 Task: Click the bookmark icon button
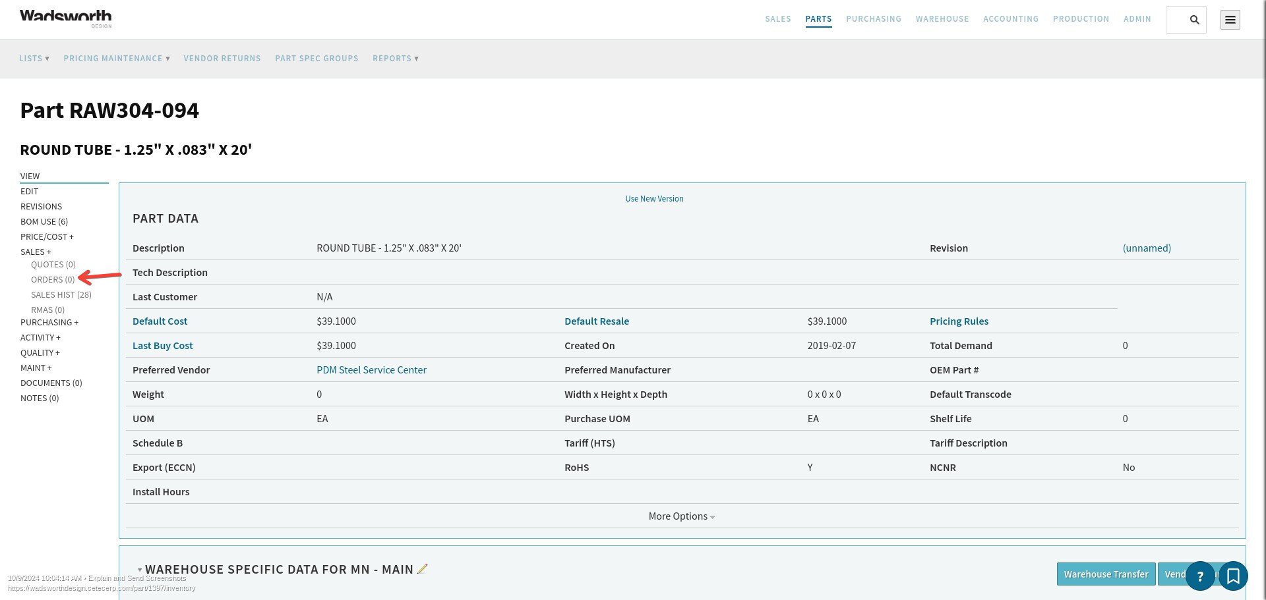coord(1233,576)
